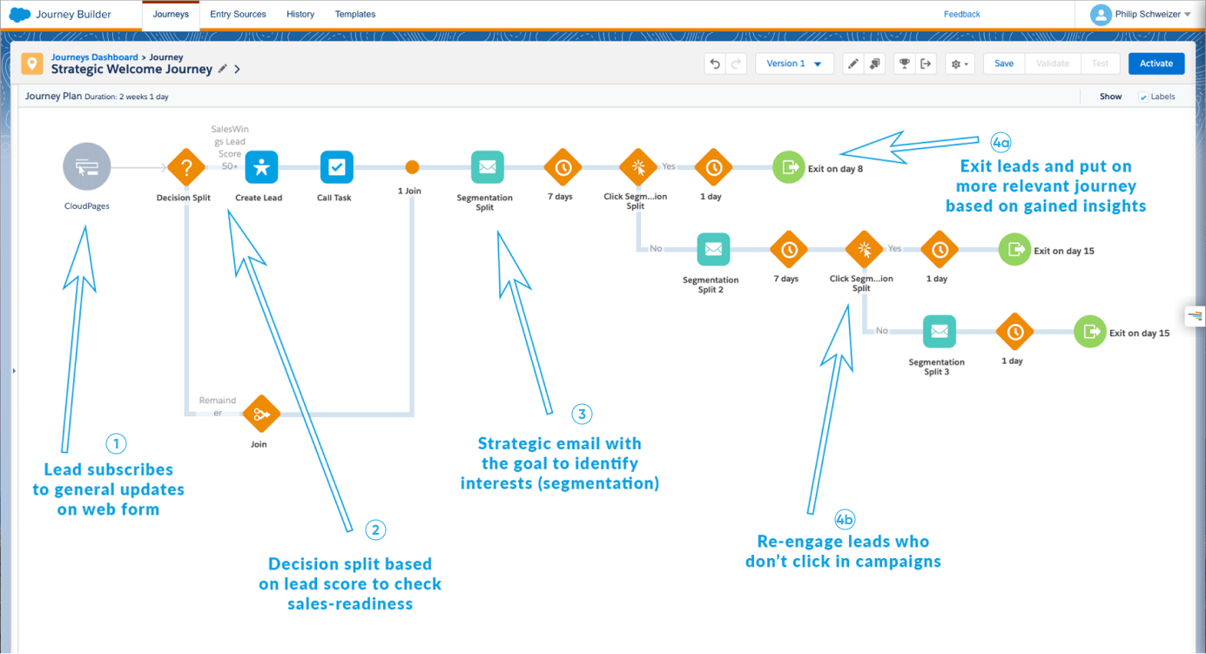Click the Exit on day 8 icon
This screenshot has width=1206, height=654.
pos(789,166)
